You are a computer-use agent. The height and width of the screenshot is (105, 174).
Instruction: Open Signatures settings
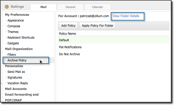(15, 78)
